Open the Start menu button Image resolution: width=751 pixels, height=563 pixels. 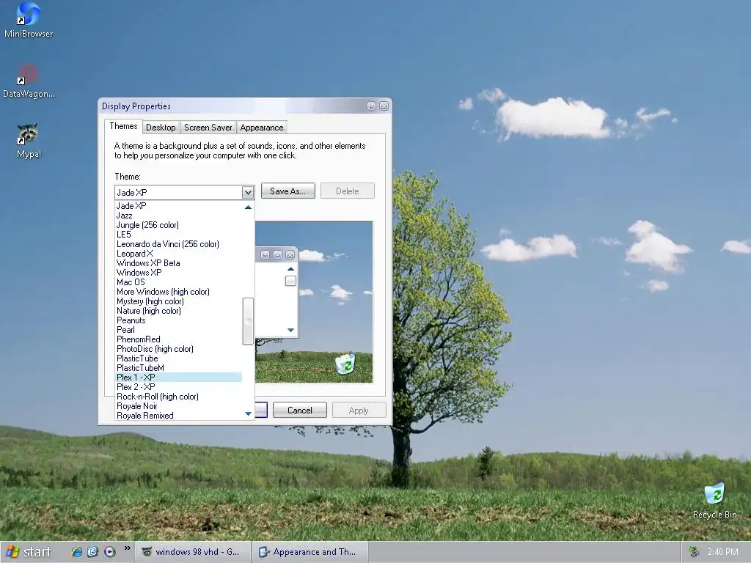point(29,552)
